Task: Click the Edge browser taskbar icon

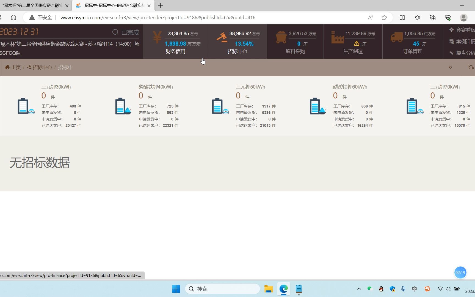Action: [283, 289]
